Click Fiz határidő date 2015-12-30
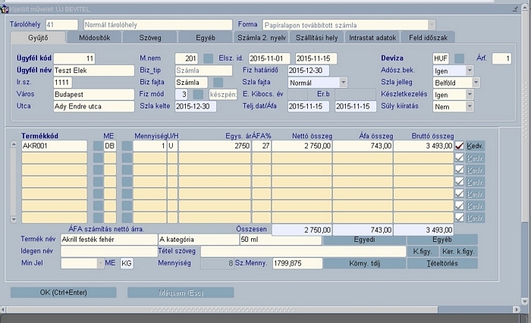 pos(309,71)
